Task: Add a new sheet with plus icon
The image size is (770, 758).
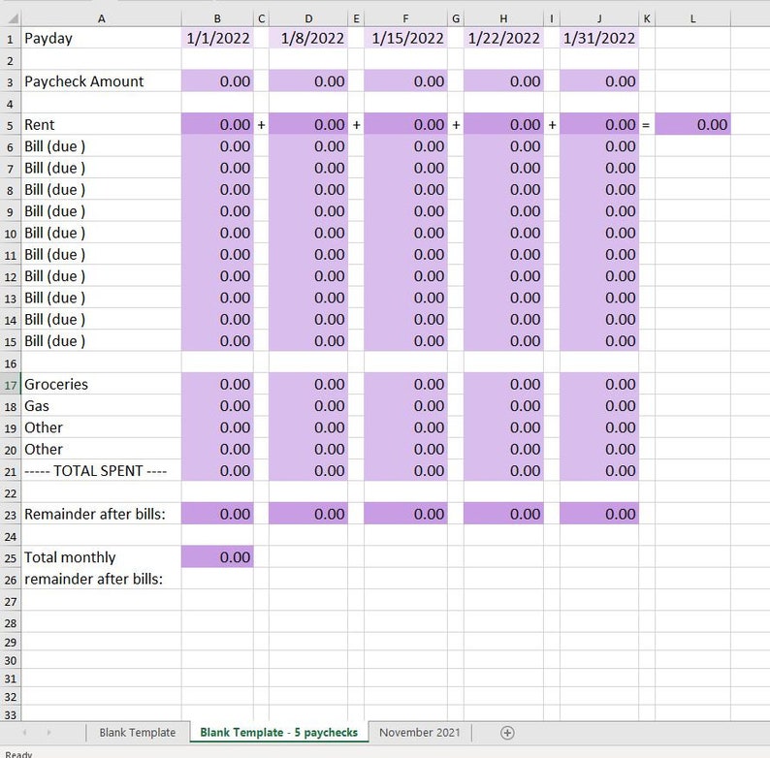Action: coord(507,733)
